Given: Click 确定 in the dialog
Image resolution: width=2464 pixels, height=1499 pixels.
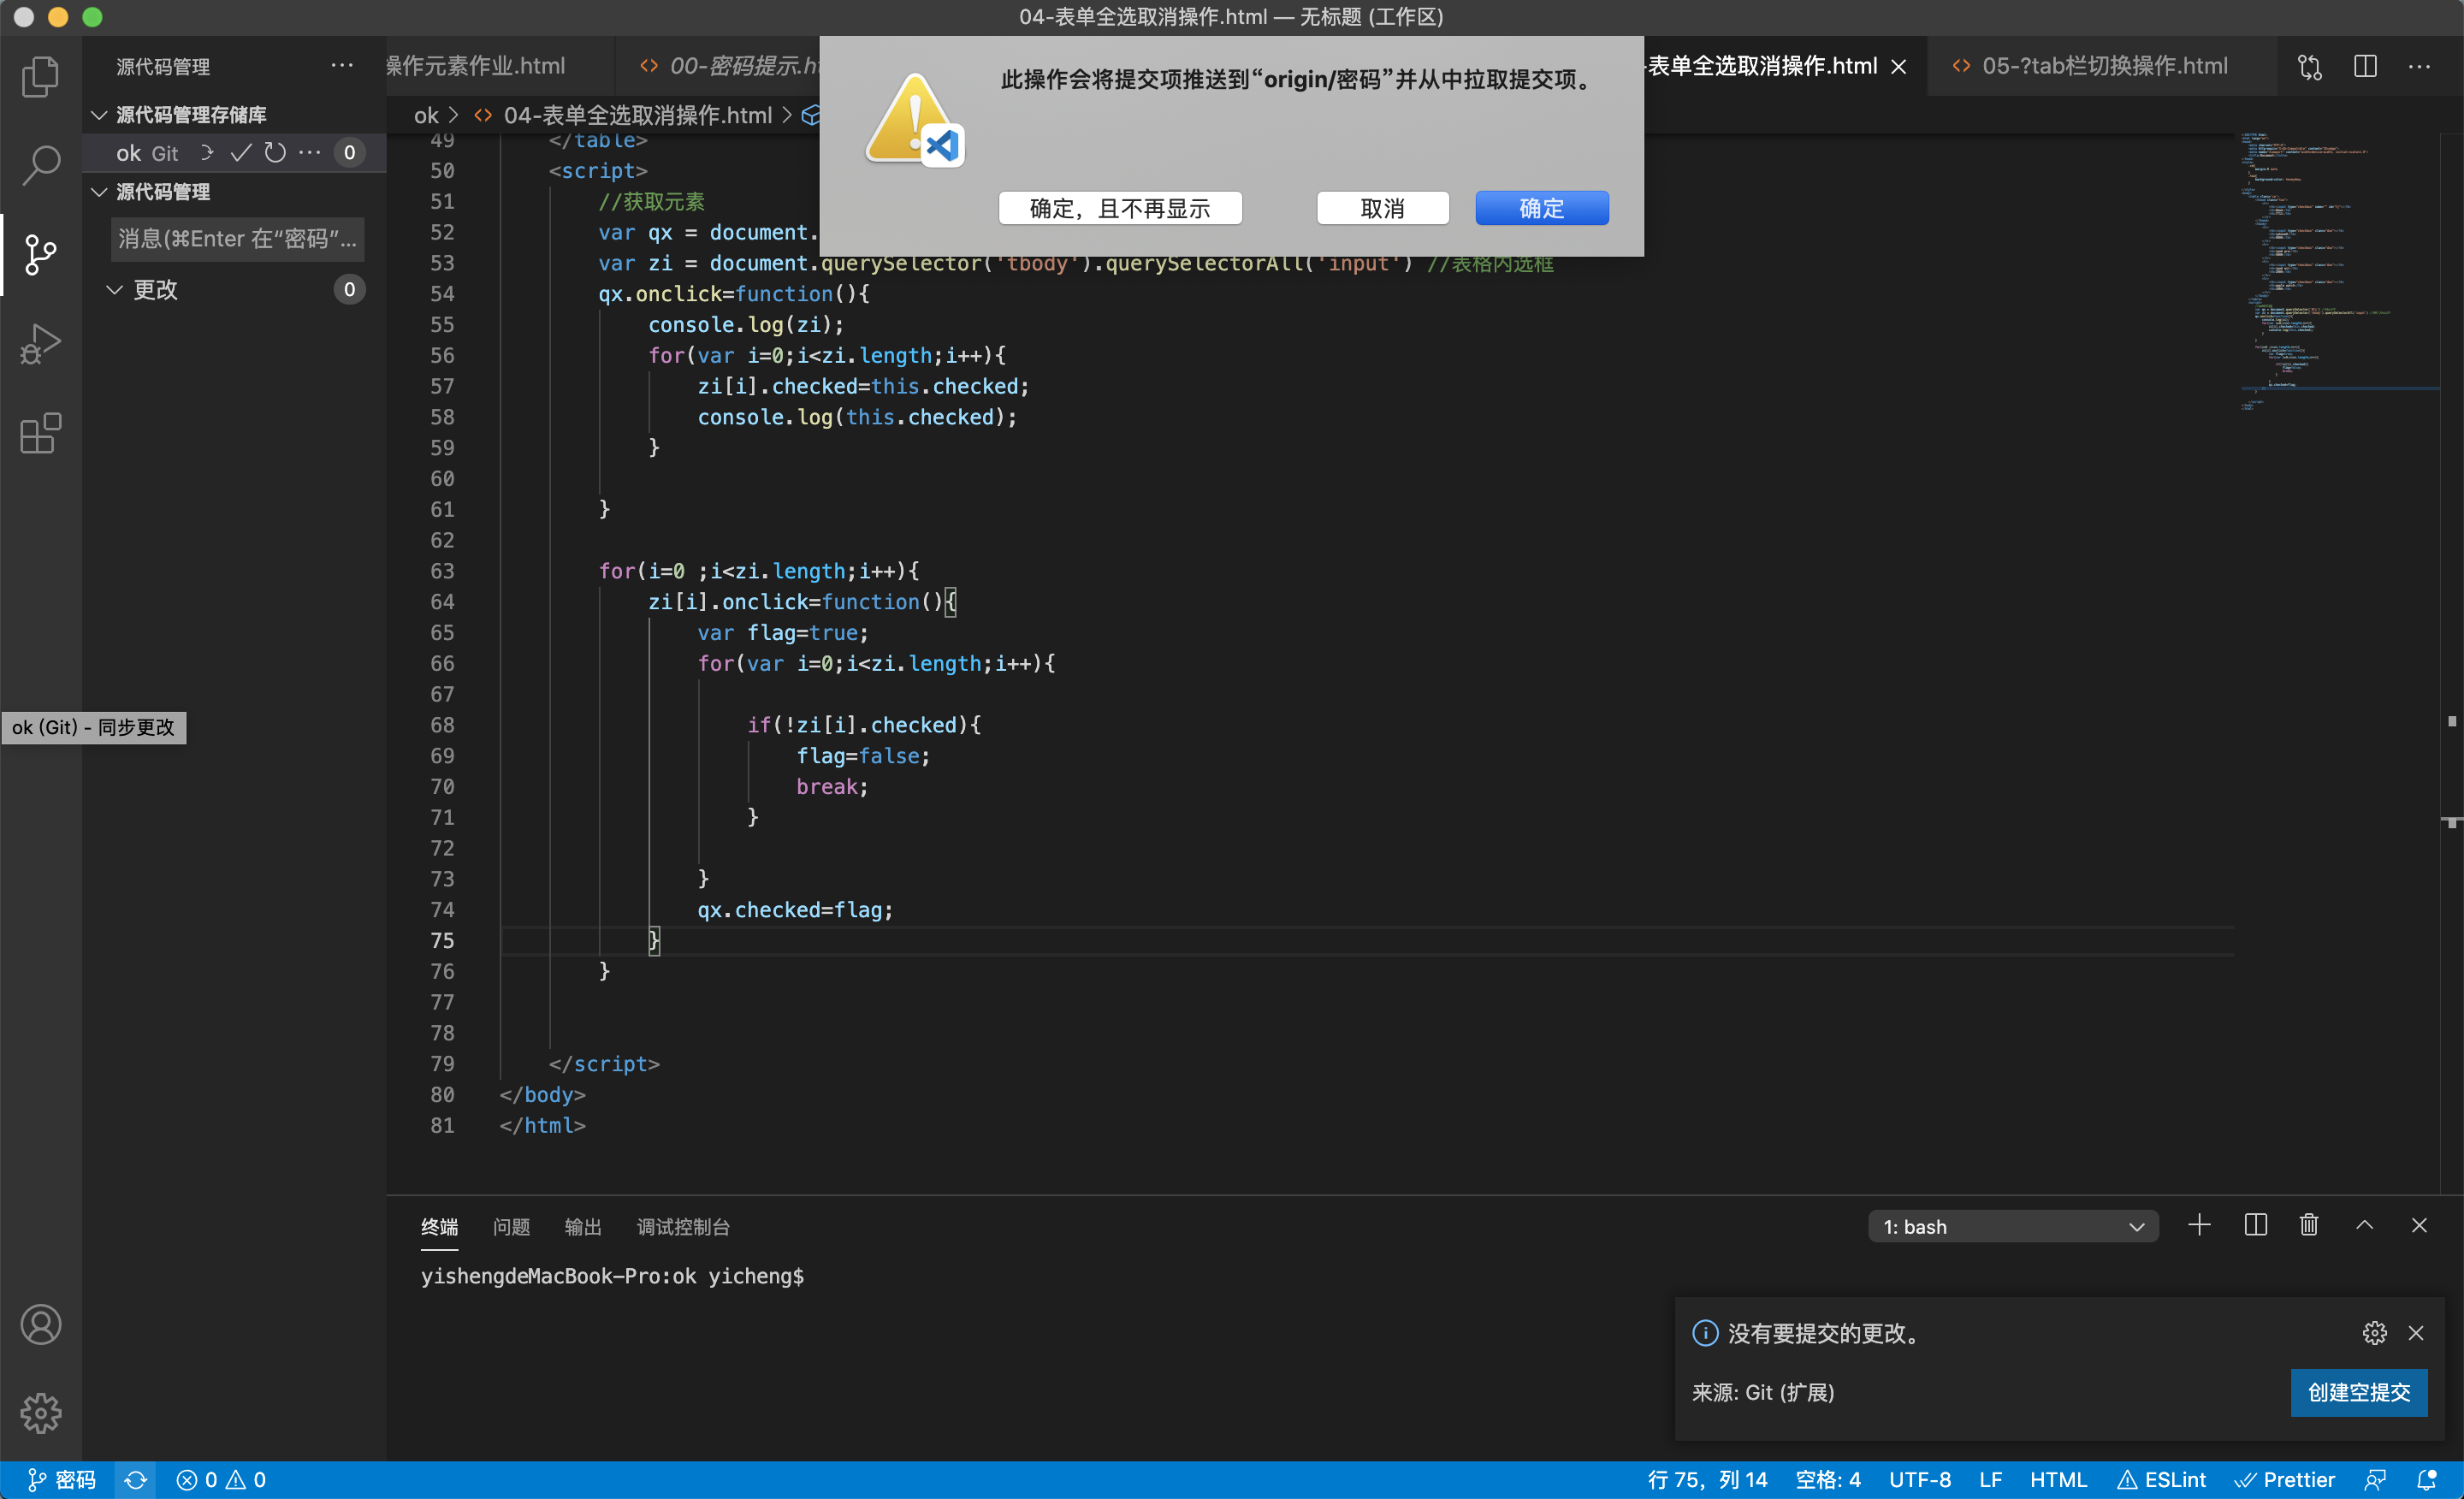Looking at the screenshot, I should click(x=1542, y=208).
